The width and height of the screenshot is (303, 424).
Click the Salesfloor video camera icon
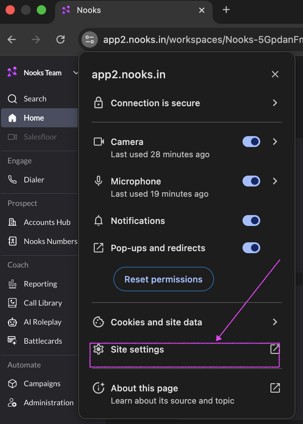pos(12,137)
